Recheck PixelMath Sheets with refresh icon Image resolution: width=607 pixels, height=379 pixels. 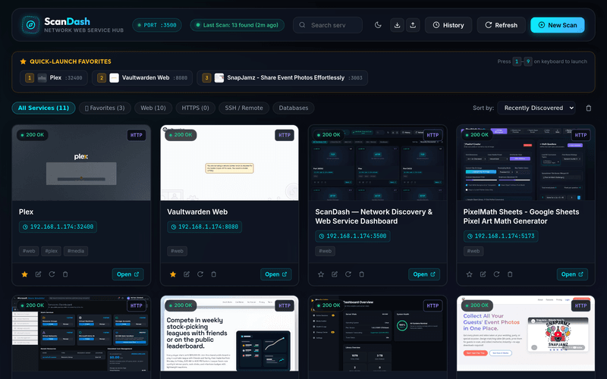(496, 274)
